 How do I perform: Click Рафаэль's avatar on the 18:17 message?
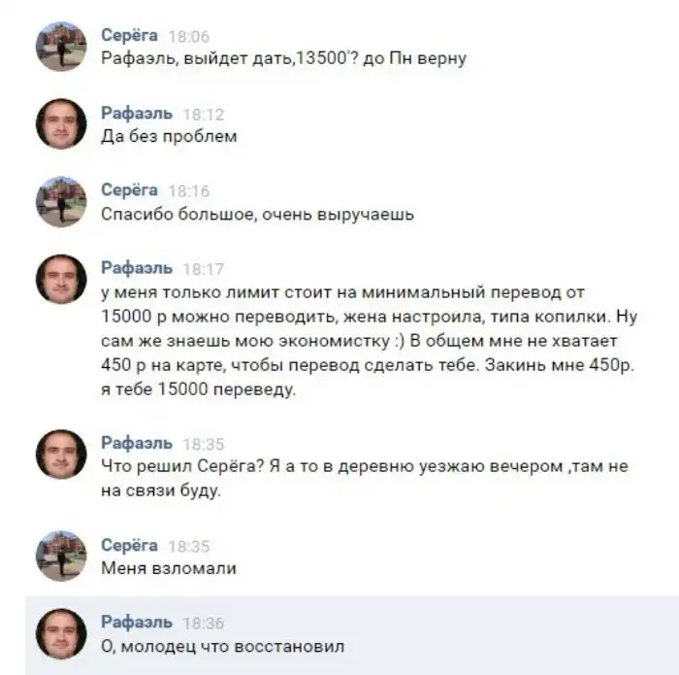(61, 279)
